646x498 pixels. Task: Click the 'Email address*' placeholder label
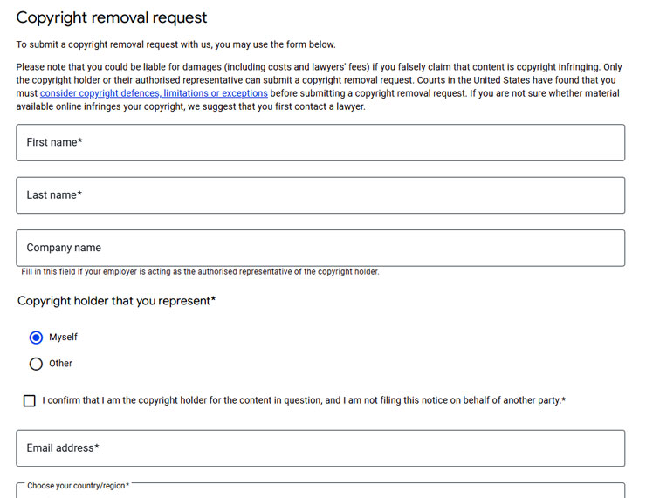63,447
